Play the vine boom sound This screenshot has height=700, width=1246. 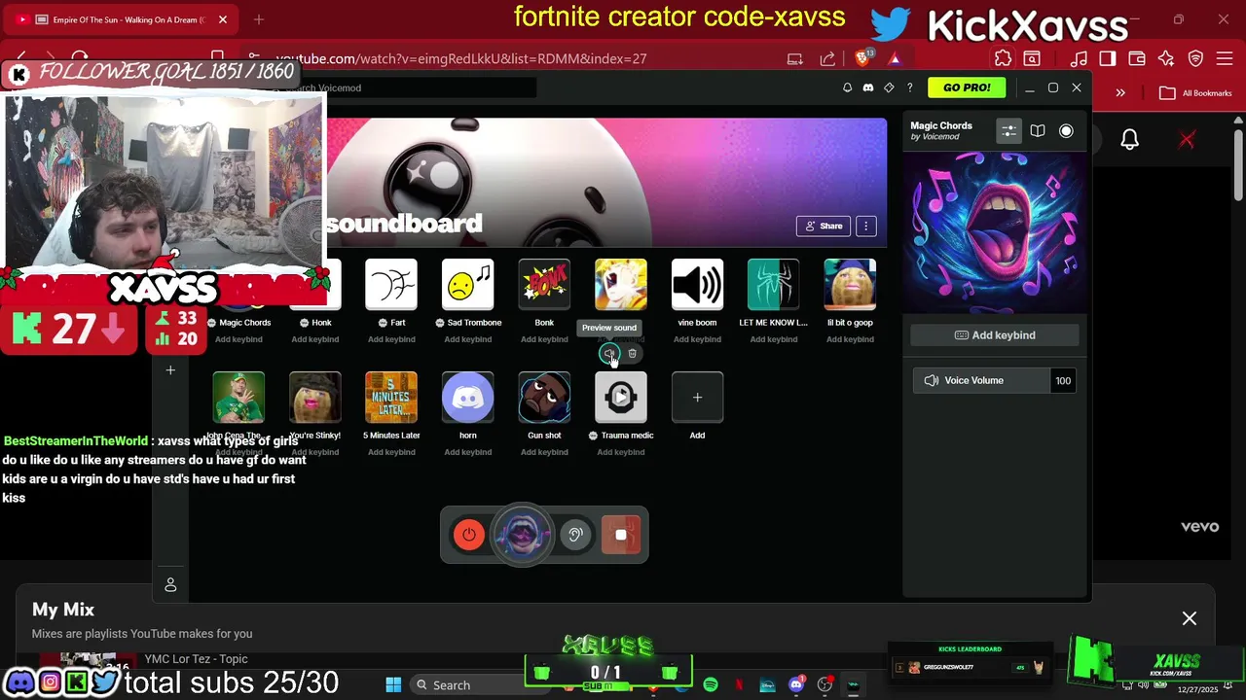pos(697,285)
